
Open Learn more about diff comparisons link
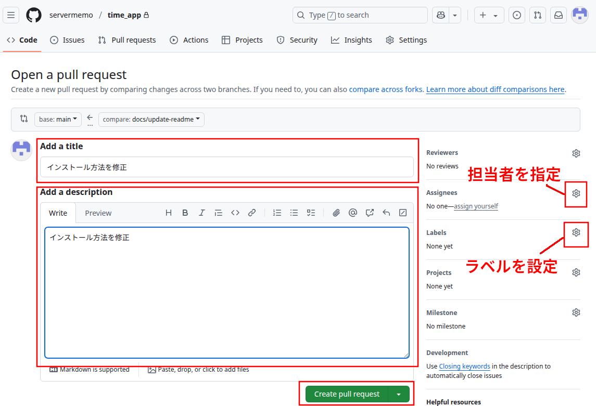tap(495, 89)
